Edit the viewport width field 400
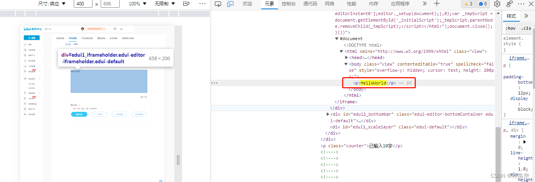 point(83,4)
